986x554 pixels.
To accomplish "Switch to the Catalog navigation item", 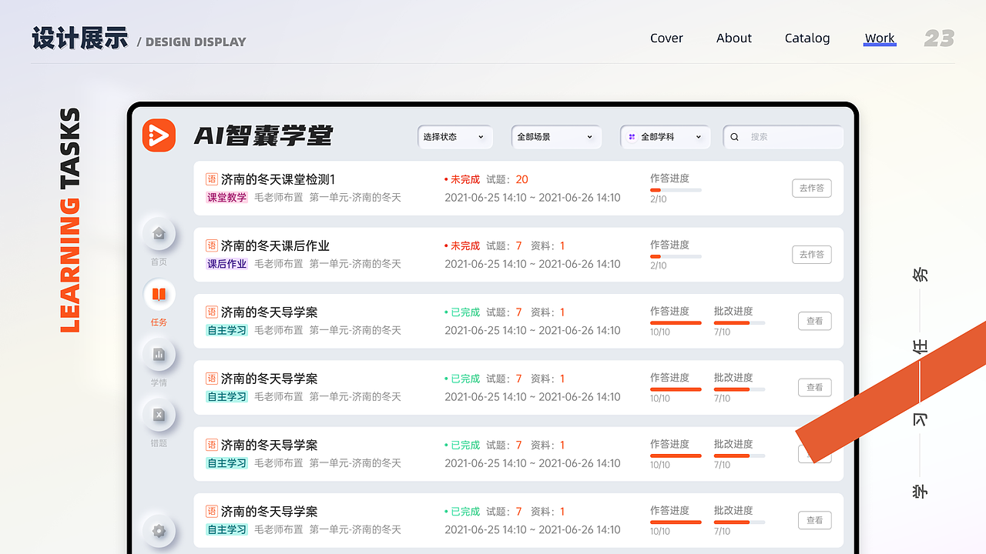I will [807, 38].
